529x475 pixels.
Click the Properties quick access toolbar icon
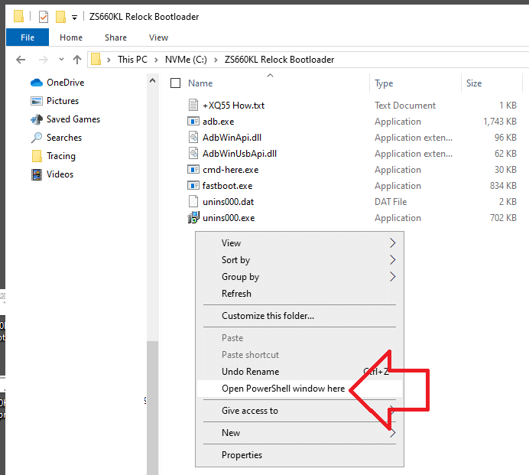coord(44,17)
